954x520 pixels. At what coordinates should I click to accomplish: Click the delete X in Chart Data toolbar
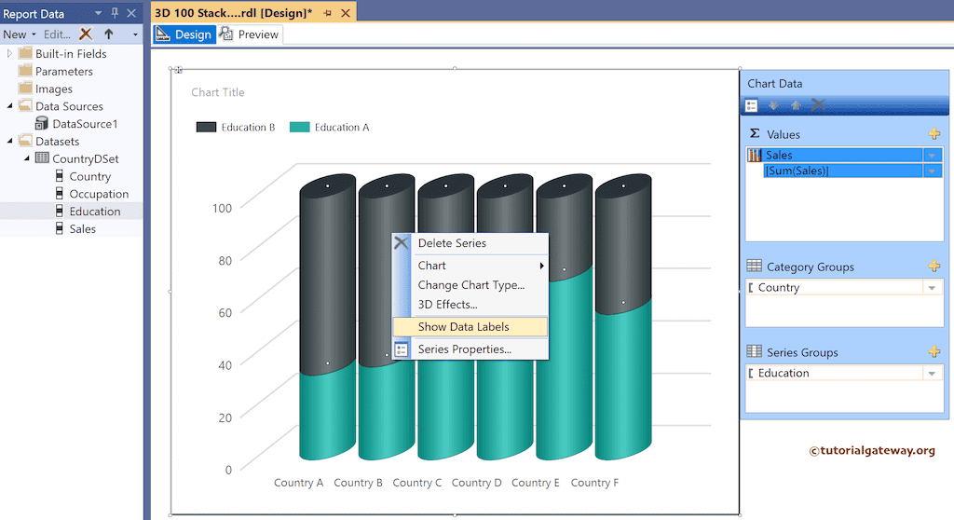click(818, 104)
